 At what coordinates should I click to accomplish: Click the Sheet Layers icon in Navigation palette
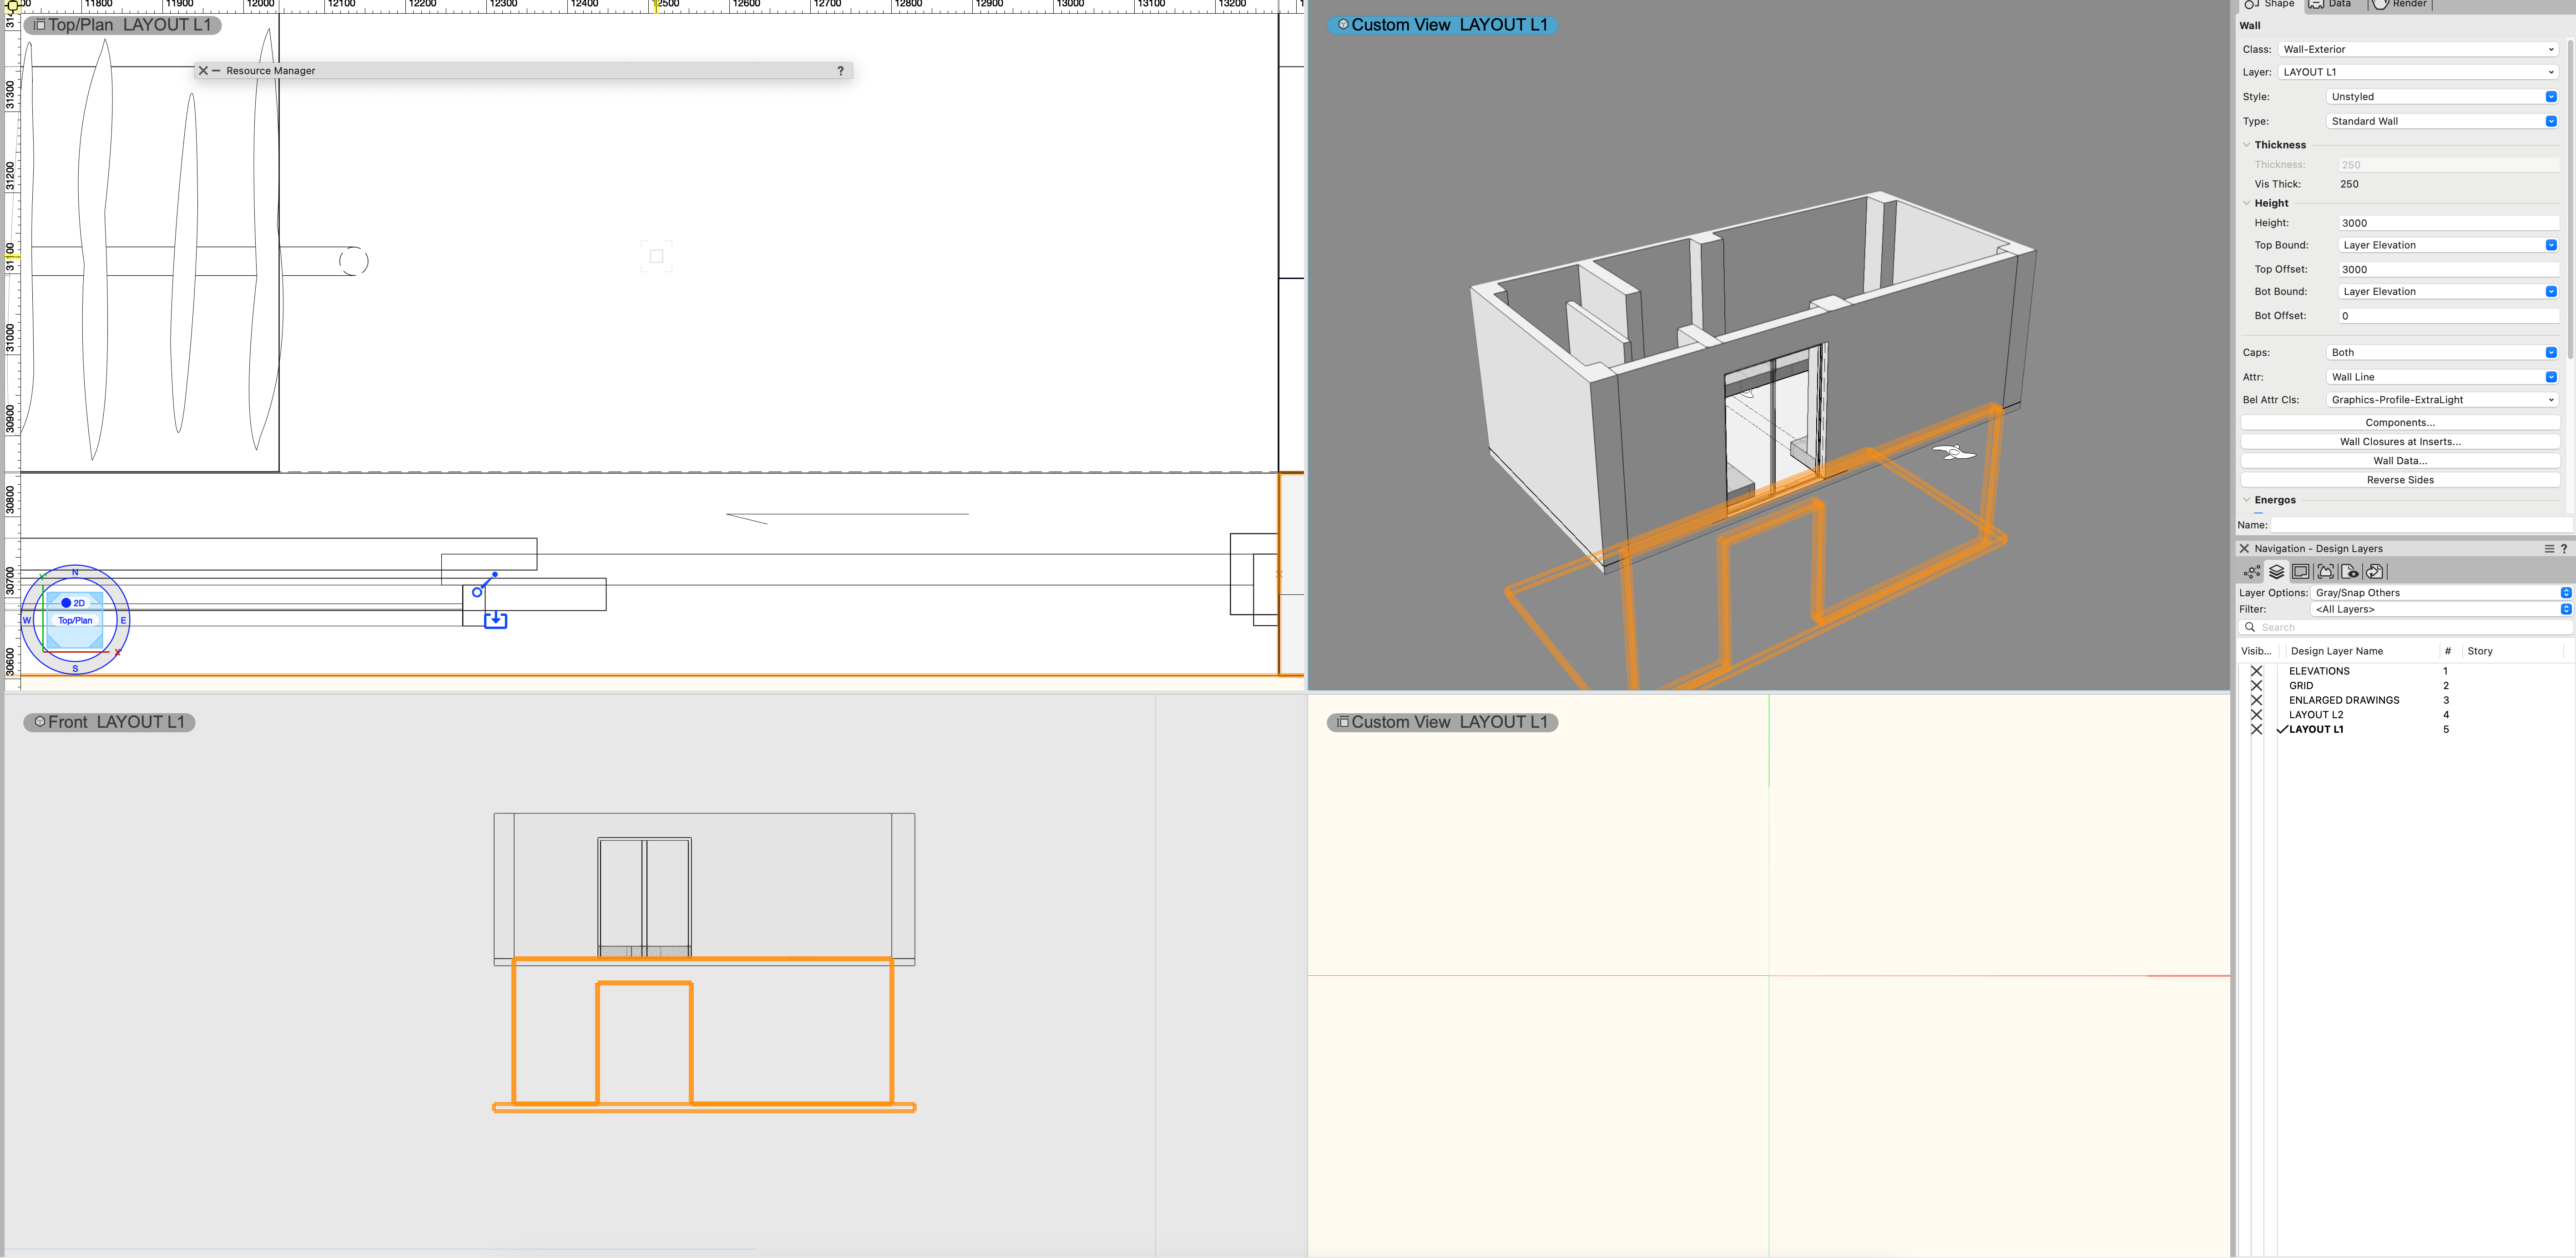2301,571
